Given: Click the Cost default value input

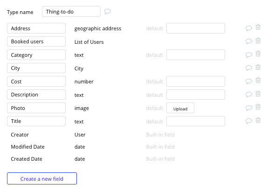Looking at the screenshot, I should 196,81.
